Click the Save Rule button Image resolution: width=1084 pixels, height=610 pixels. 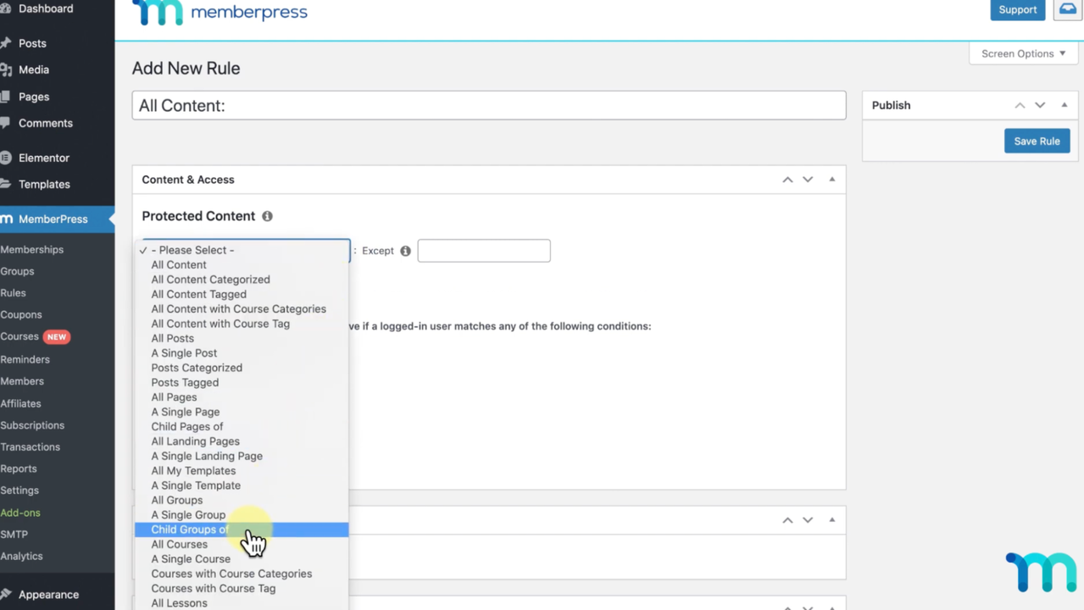(1037, 141)
